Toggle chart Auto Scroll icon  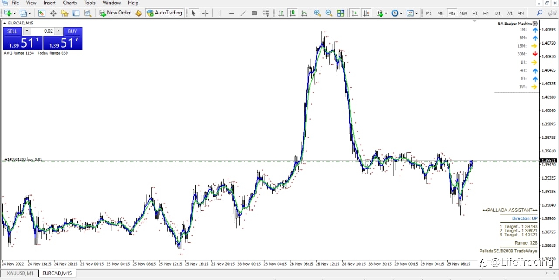[355, 13]
